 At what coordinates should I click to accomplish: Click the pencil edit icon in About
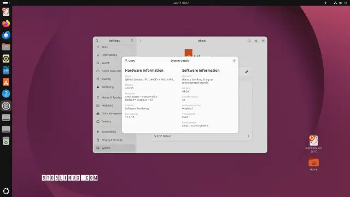(247, 72)
